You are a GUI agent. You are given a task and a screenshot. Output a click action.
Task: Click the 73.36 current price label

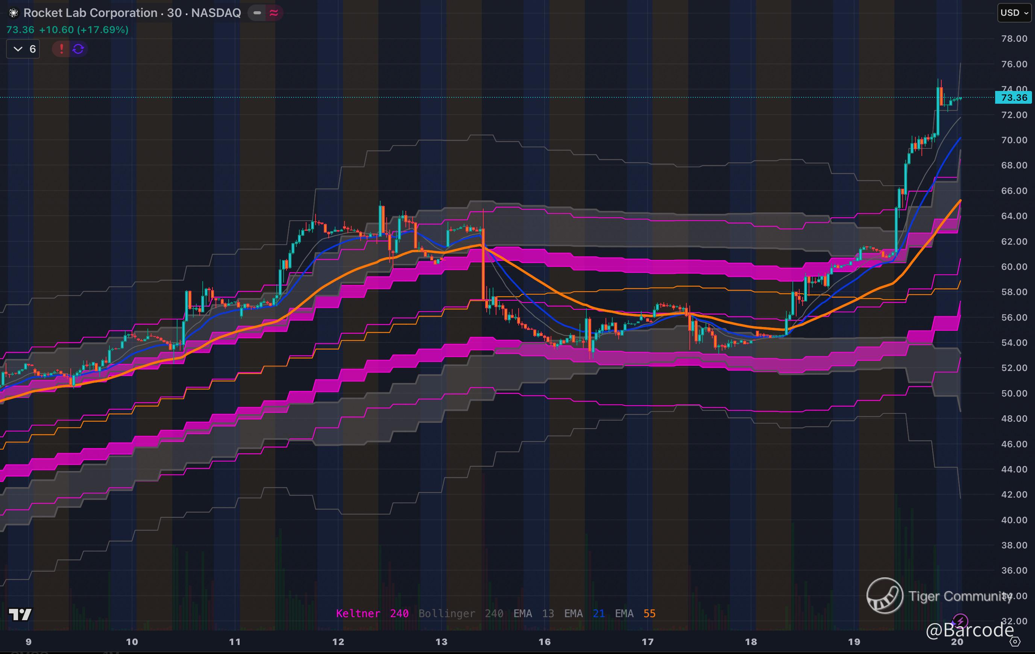tap(1014, 98)
